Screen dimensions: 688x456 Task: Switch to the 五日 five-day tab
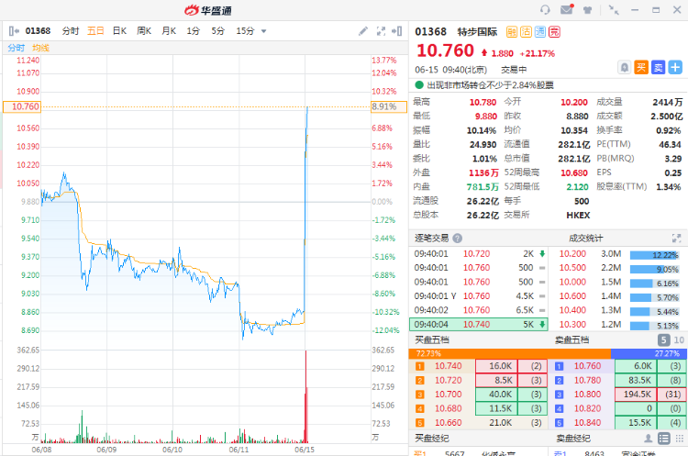(95, 30)
